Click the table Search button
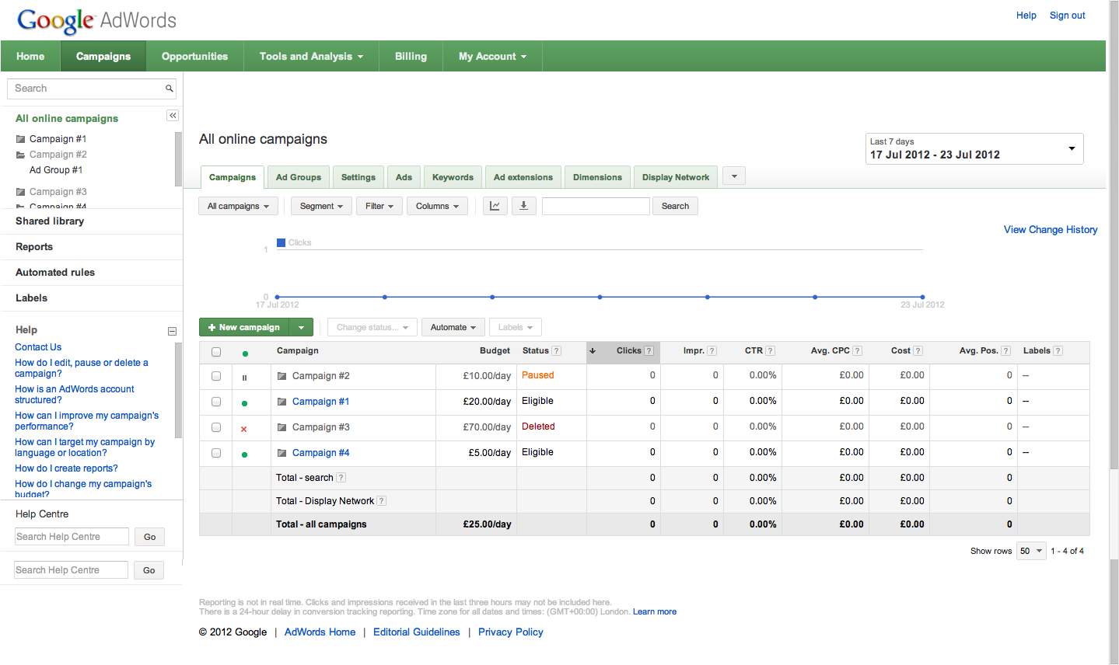This screenshot has height=665, width=1119. [x=675, y=206]
